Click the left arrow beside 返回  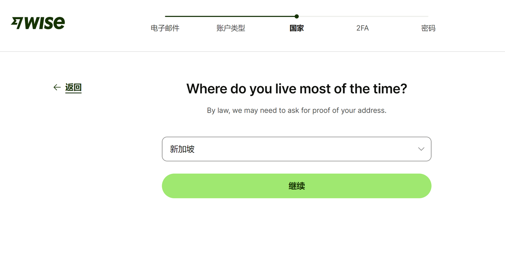[x=57, y=87]
